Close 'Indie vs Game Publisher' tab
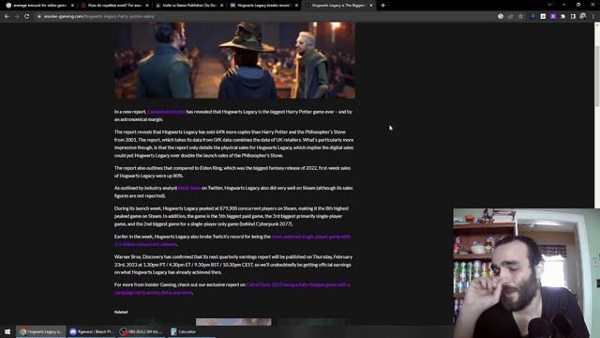This screenshot has height=338, width=600. click(221, 6)
